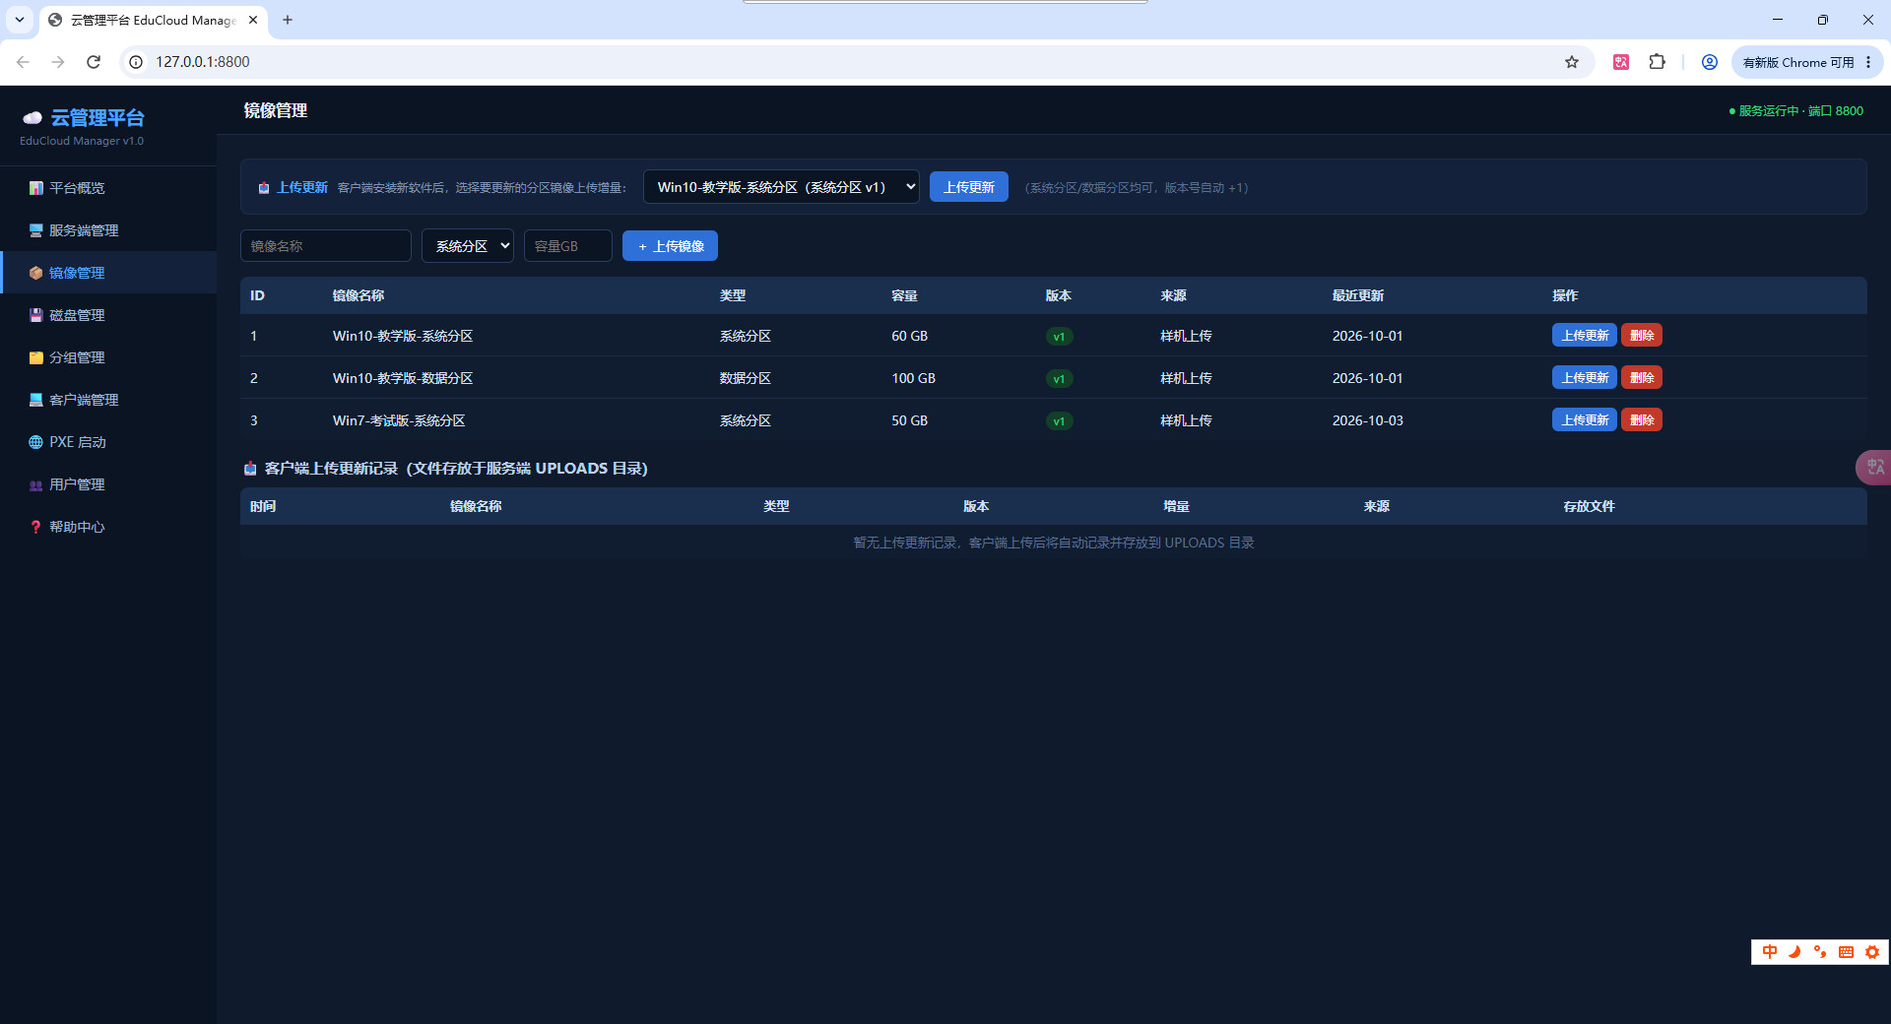This screenshot has height=1024, width=1891.
Task: Click 上传更新 for Win7-考试版-系统分区 row
Action: [1585, 420]
